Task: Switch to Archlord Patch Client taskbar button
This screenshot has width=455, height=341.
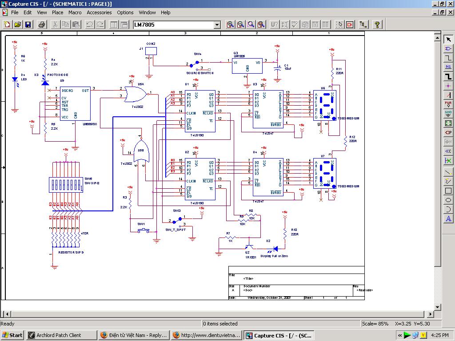Action: point(61,335)
